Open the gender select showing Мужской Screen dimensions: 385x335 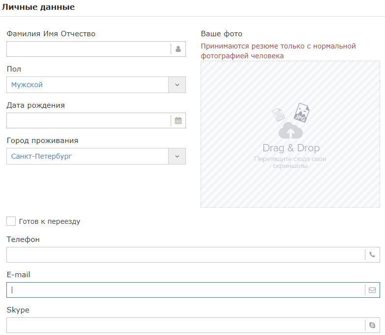[96, 85]
